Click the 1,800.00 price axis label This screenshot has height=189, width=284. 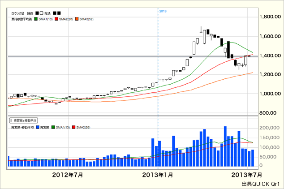(270, 17)
